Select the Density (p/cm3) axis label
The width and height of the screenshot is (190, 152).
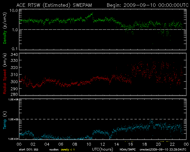[5, 28]
